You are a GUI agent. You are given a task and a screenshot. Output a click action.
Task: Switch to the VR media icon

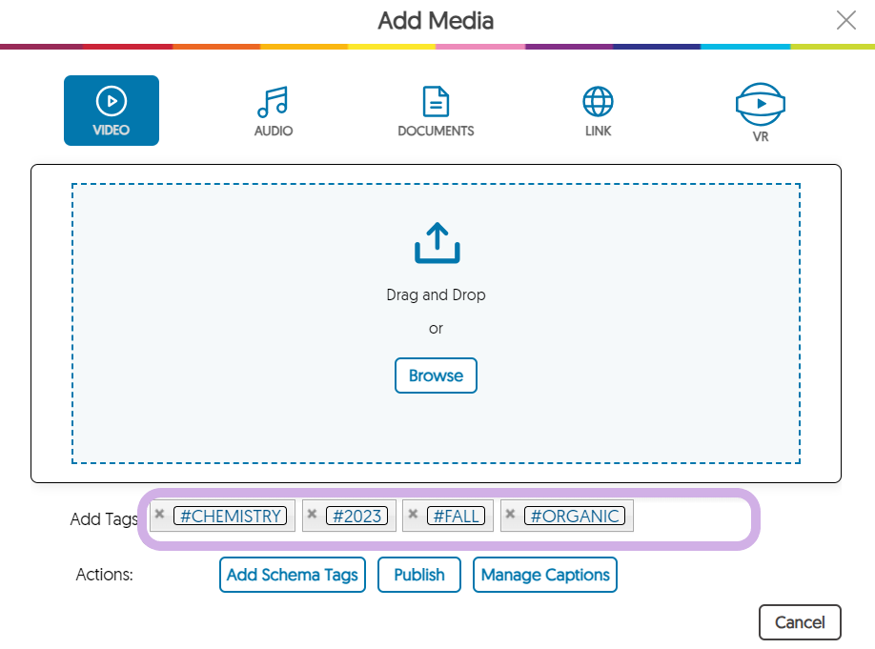pos(760,104)
